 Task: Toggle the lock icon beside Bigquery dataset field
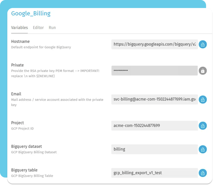click(203, 149)
